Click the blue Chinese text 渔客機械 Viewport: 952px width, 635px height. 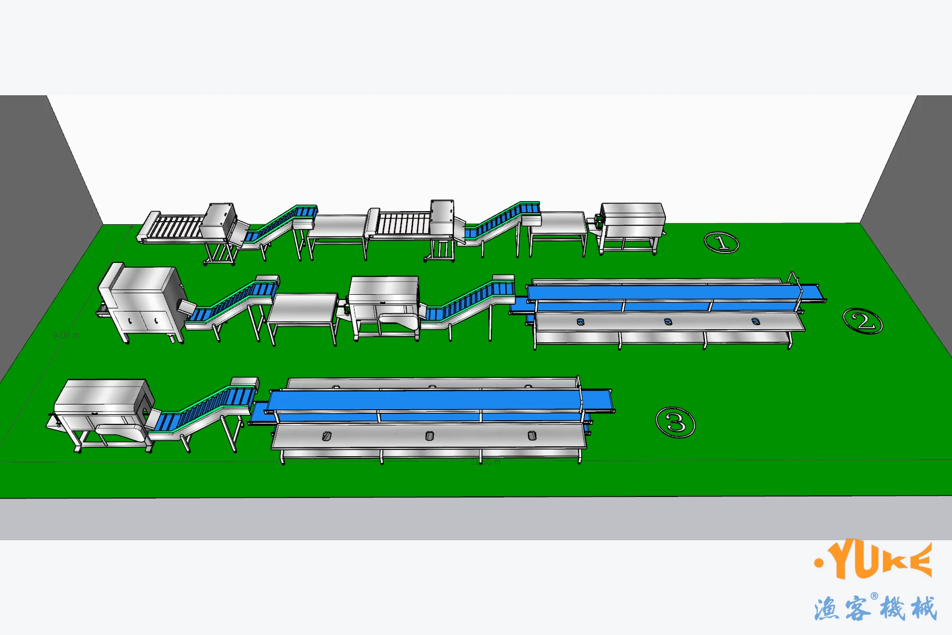(x=875, y=608)
